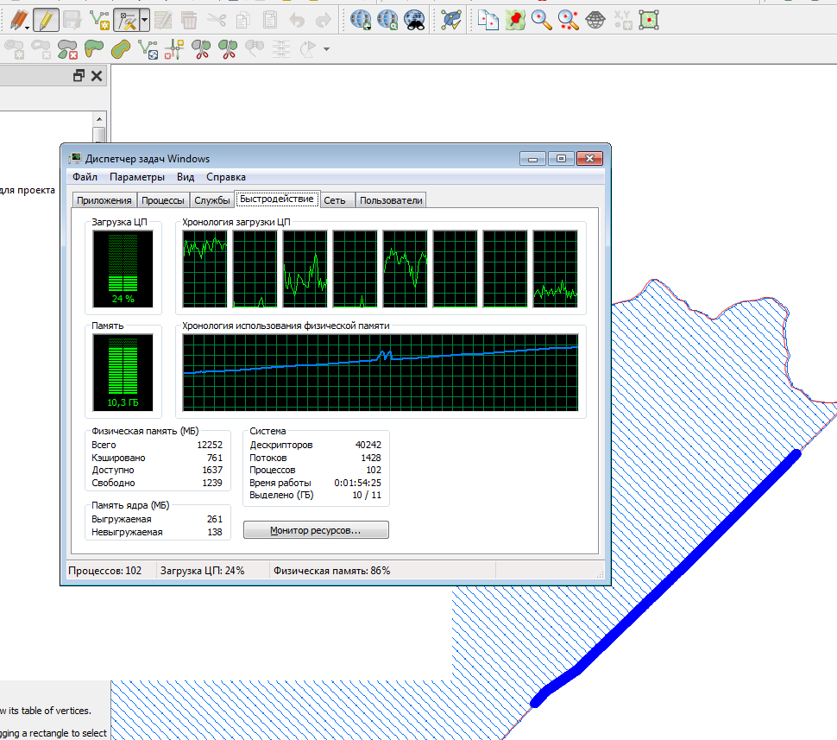Expand the rotate symbols tool dropdown
837x740 pixels.
pyautogui.click(x=326, y=49)
